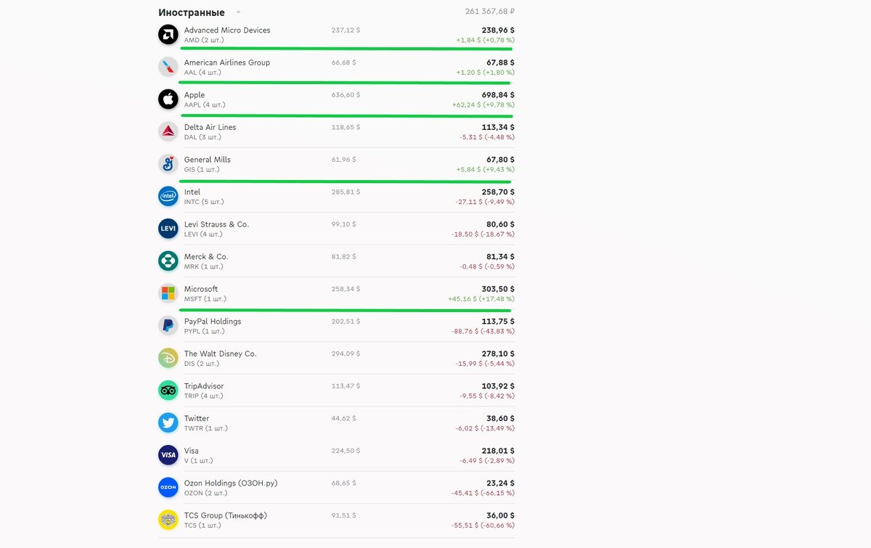The height and width of the screenshot is (548, 871).
Task: Click the PayPal Holdings name
Action: pyautogui.click(x=213, y=321)
